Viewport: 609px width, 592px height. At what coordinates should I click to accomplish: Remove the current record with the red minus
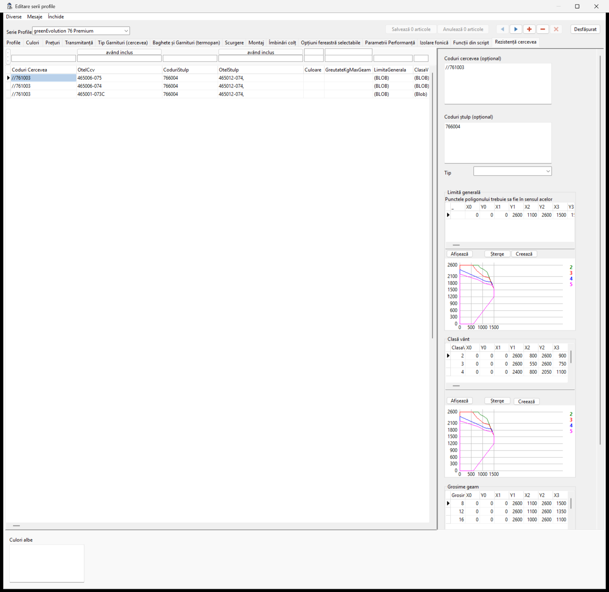pos(542,29)
